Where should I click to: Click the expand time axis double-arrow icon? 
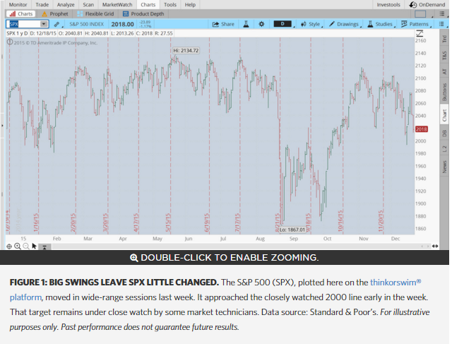(x=435, y=247)
